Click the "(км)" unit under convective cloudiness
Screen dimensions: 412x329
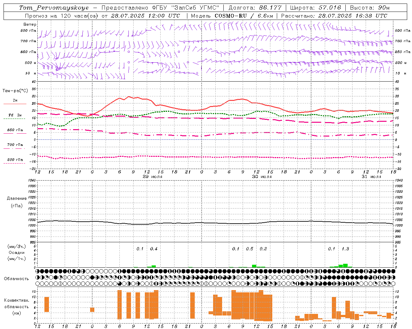pos(17,313)
